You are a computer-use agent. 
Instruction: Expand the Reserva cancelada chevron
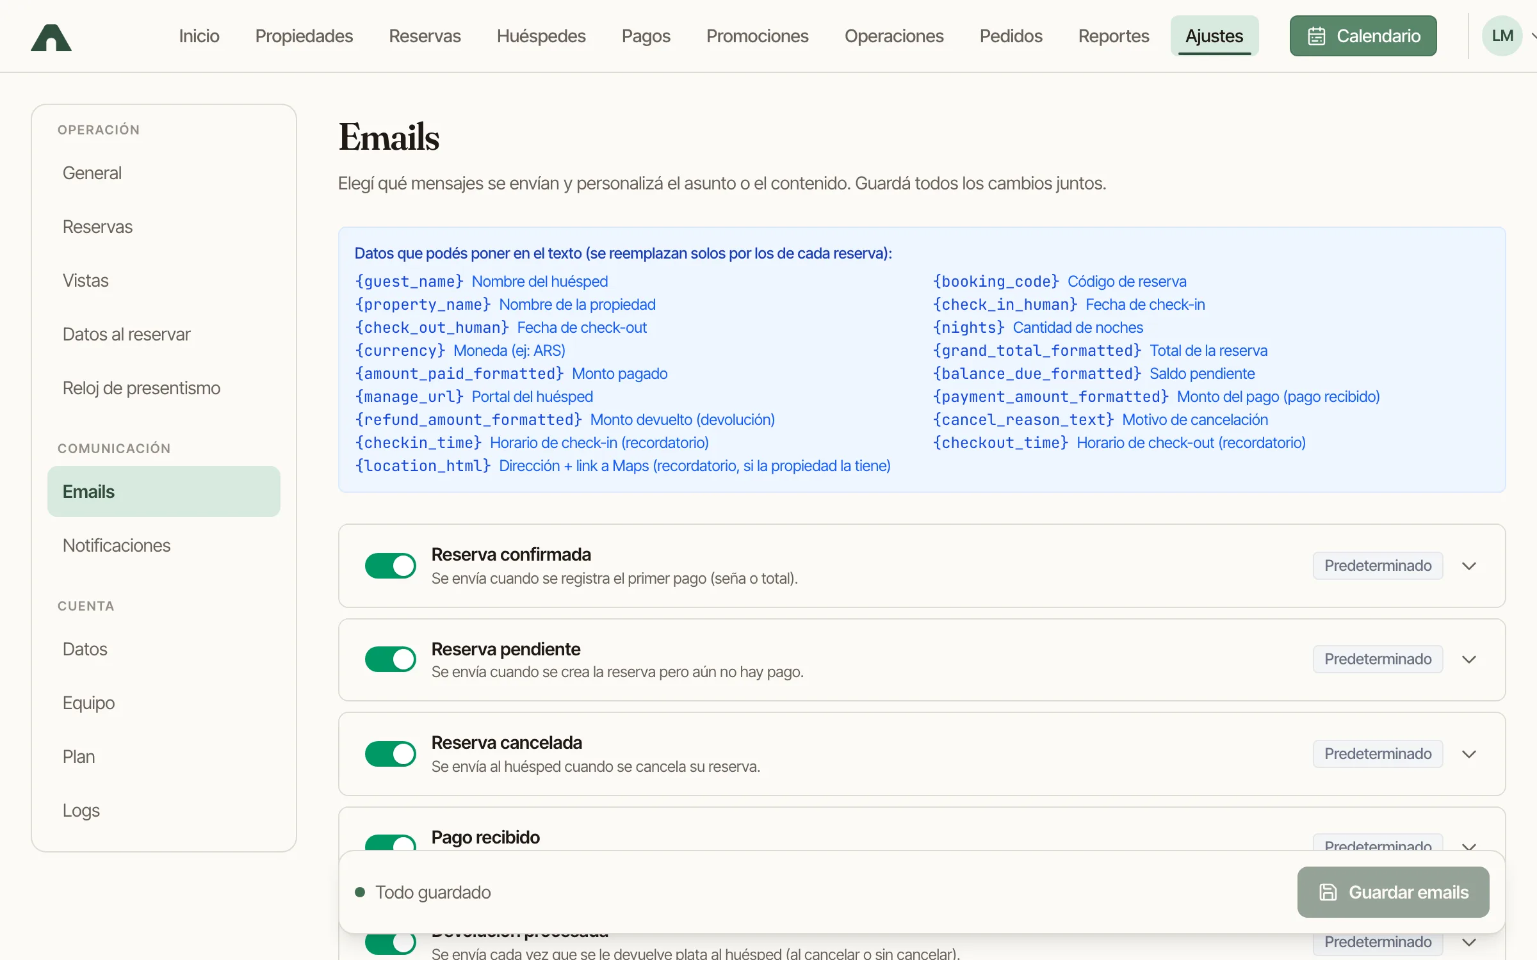(1469, 754)
